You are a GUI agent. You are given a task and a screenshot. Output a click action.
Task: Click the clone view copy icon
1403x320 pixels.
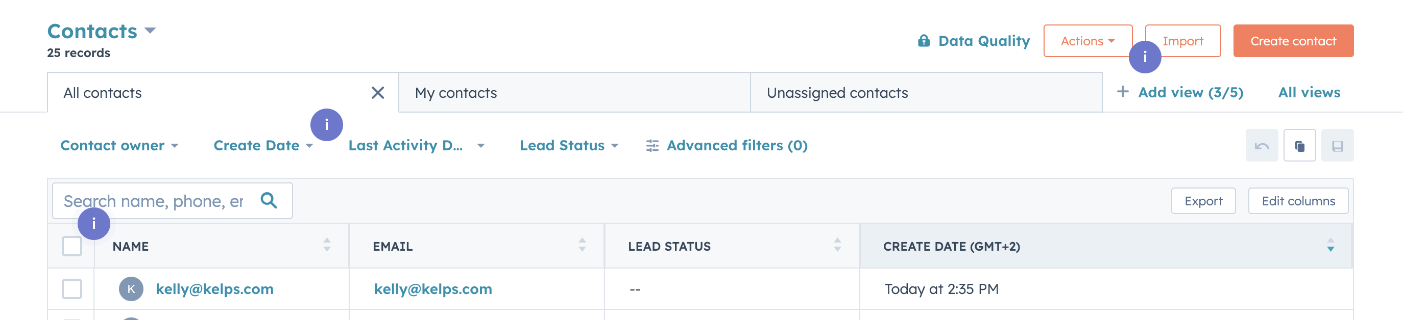click(x=1299, y=146)
